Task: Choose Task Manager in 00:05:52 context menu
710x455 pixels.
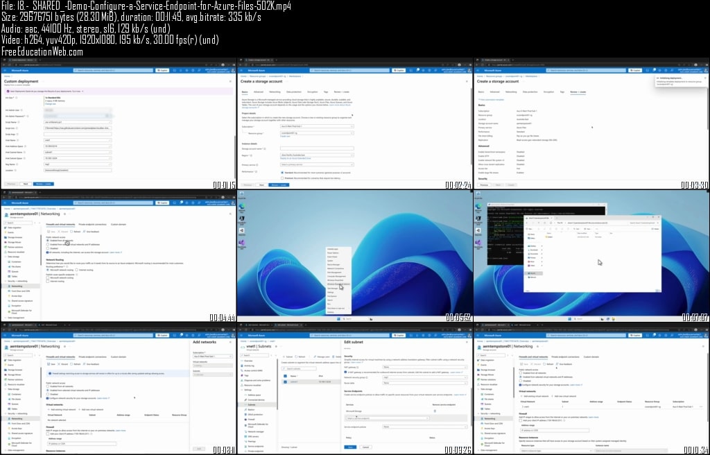Action: click(x=333, y=289)
